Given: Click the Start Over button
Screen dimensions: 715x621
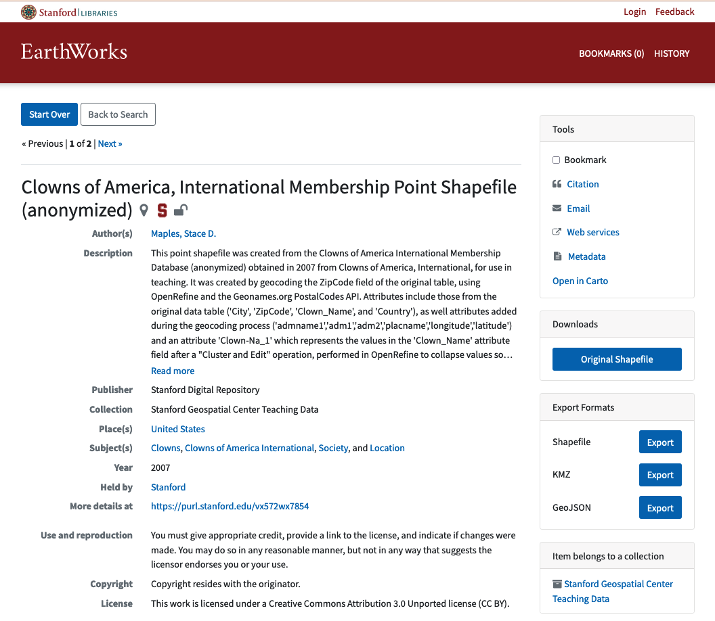Looking at the screenshot, I should pos(49,114).
